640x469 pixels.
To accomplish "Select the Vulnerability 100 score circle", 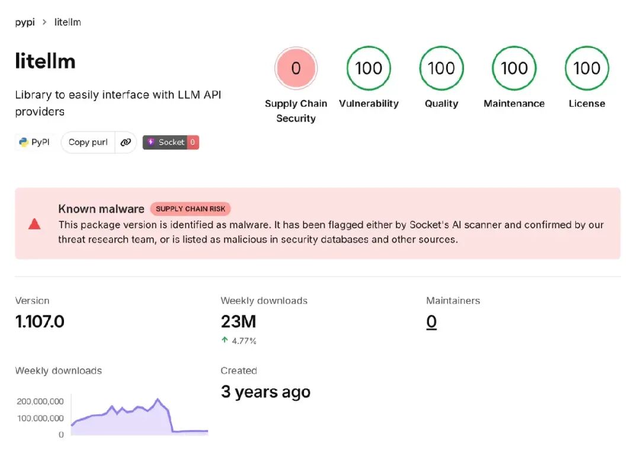I will click(369, 68).
